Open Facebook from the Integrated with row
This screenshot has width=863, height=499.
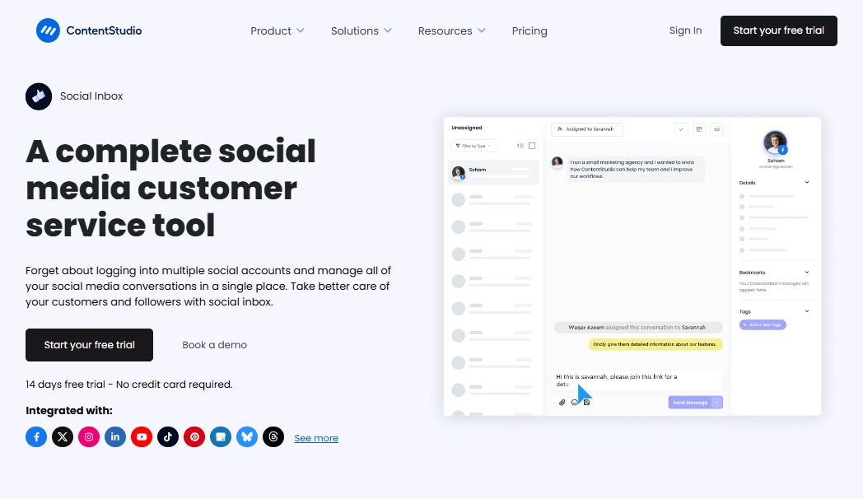pyautogui.click(x=36, y=436)
